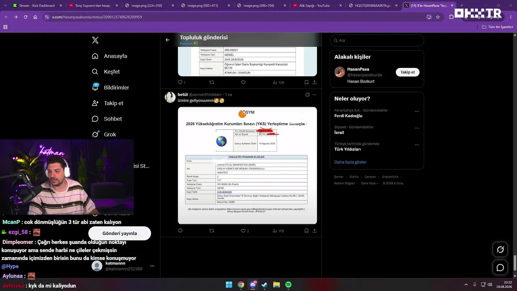
Task: Open Discord from taskbar
Action: (x=253, y=285)
